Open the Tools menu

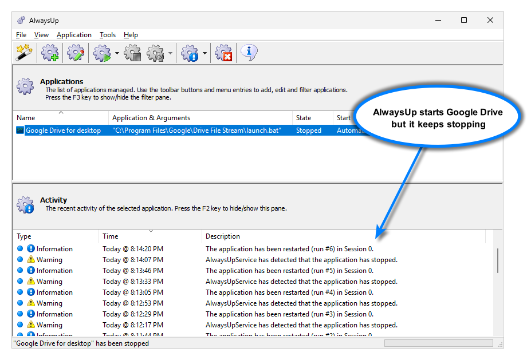(x=107, y=35)
